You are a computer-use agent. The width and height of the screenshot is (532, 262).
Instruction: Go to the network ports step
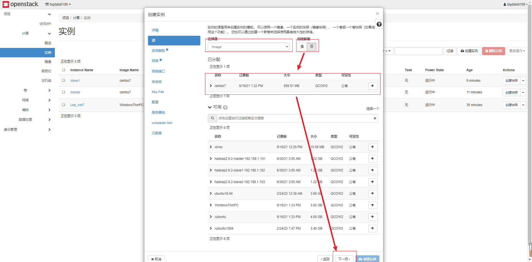[158, 71]
